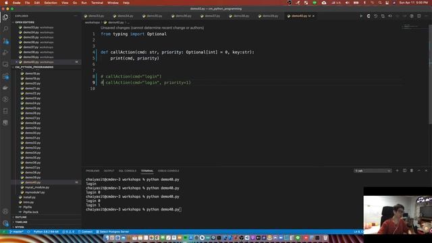Open the Extensions view
Image resolution: width=432 pixels, height=243 pixels.
click(x=5, y=76)
